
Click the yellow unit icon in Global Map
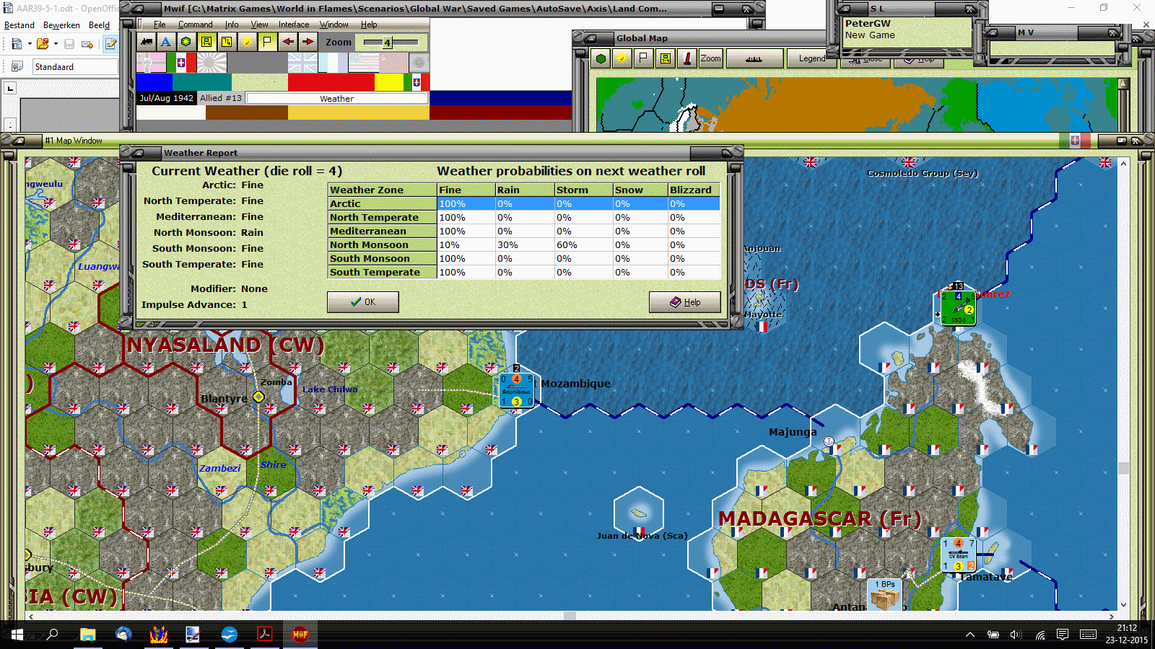click(x=665, y=58)
